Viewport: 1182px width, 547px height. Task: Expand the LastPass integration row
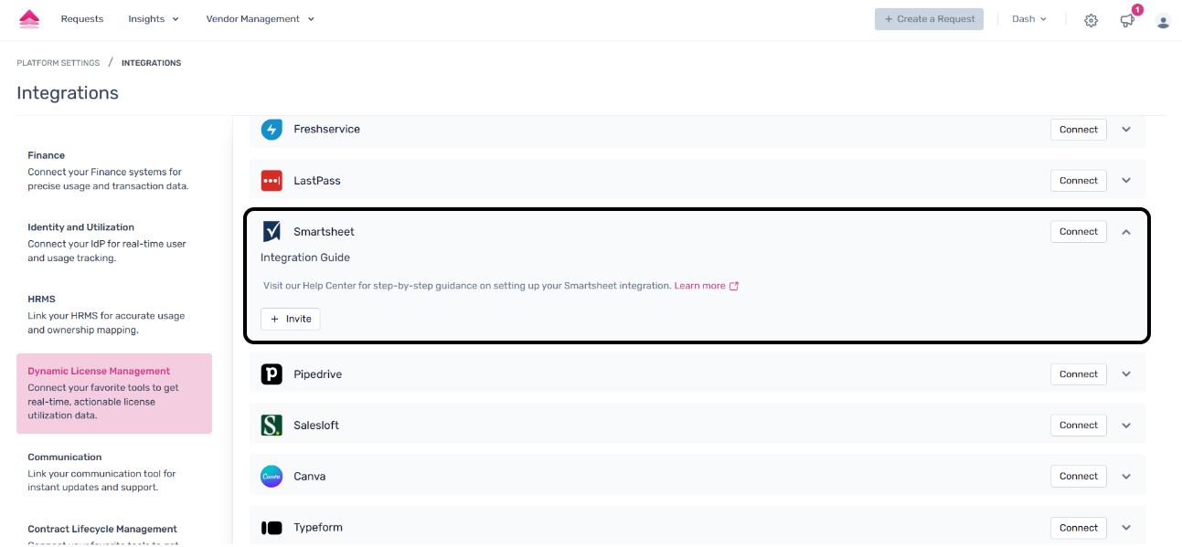pos(1126,181)
